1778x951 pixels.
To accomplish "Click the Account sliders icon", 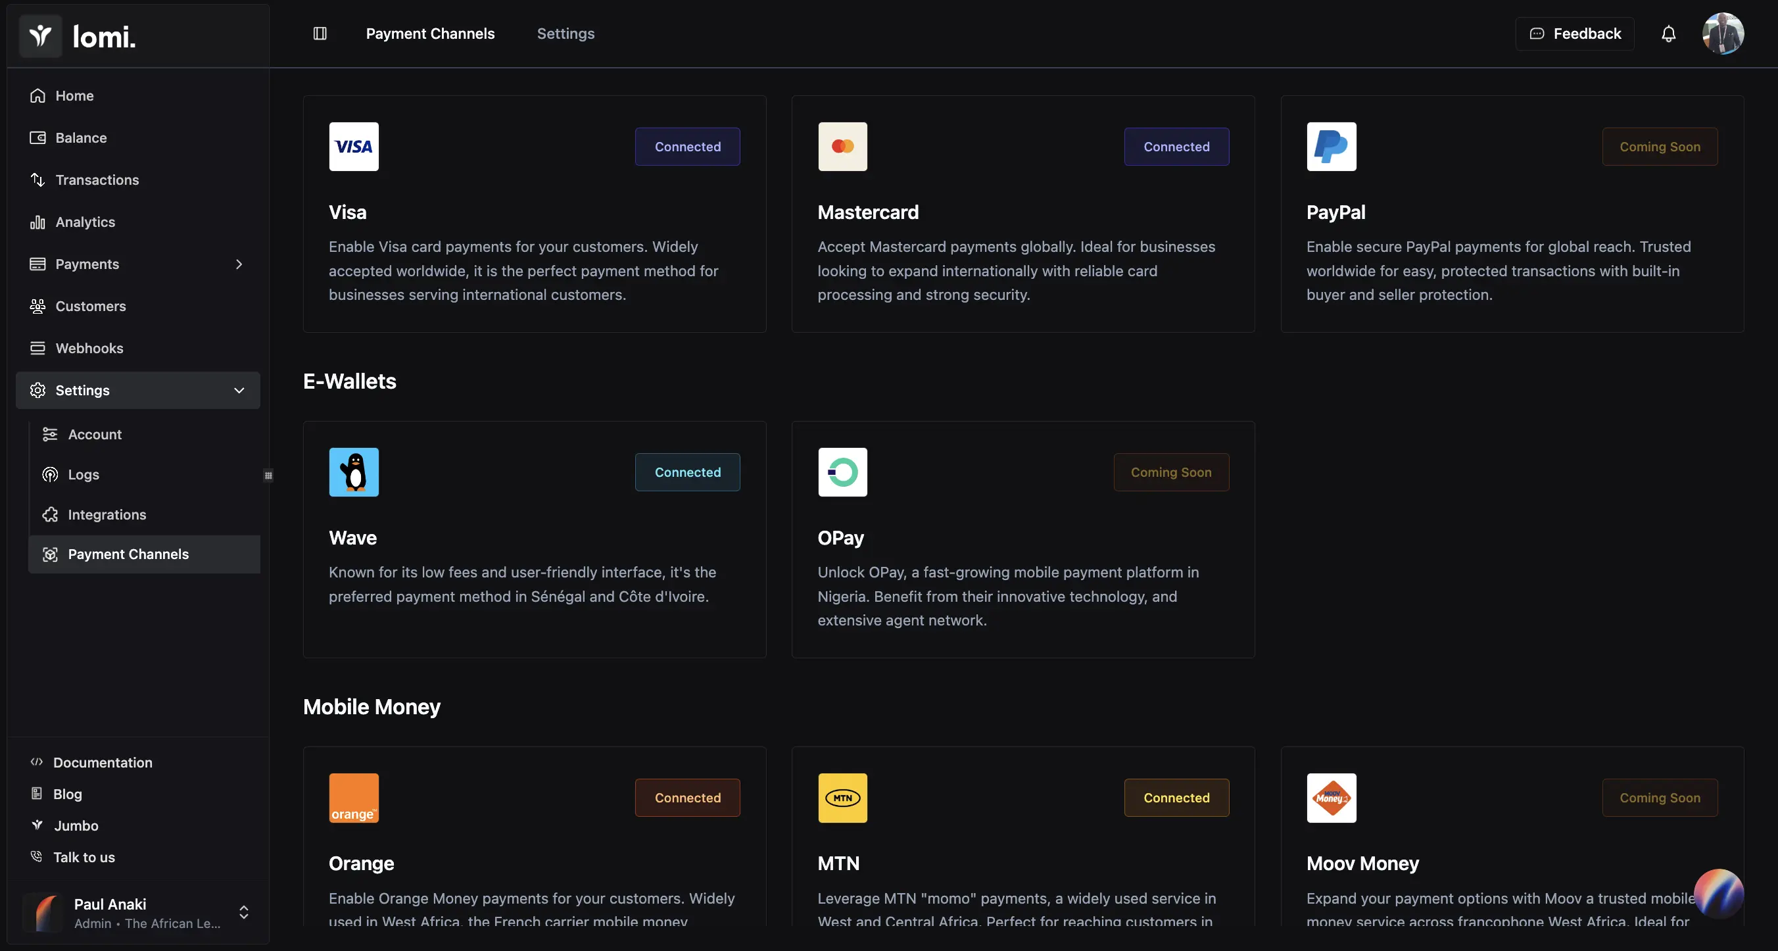I will [50, 434].
